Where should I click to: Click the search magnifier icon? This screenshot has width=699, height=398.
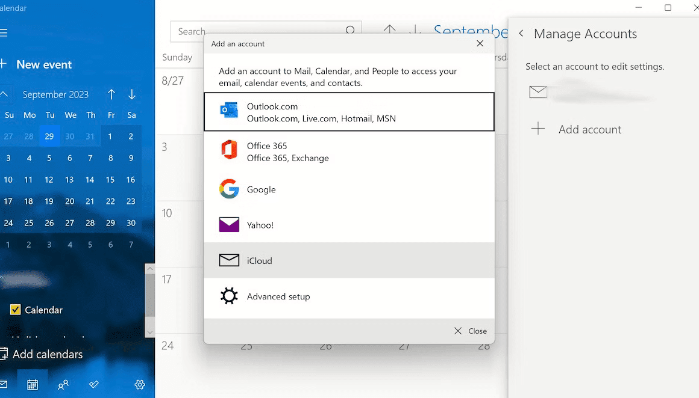pos(350,31)
